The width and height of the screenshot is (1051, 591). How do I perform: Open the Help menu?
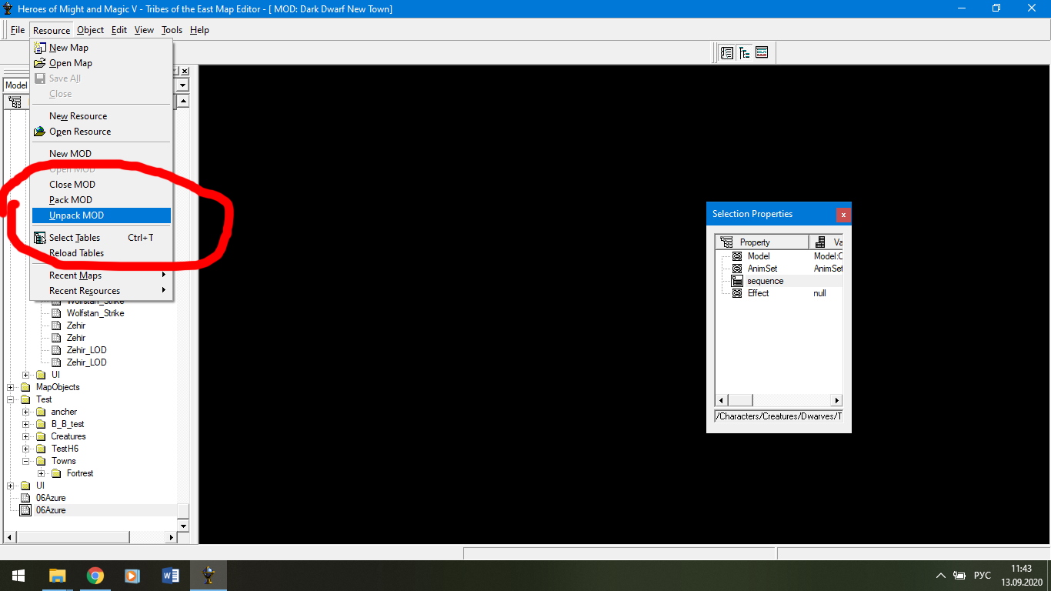199,30
